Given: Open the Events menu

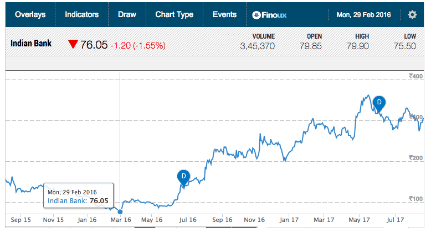Looking at the screenshot, I should (224, 14).
